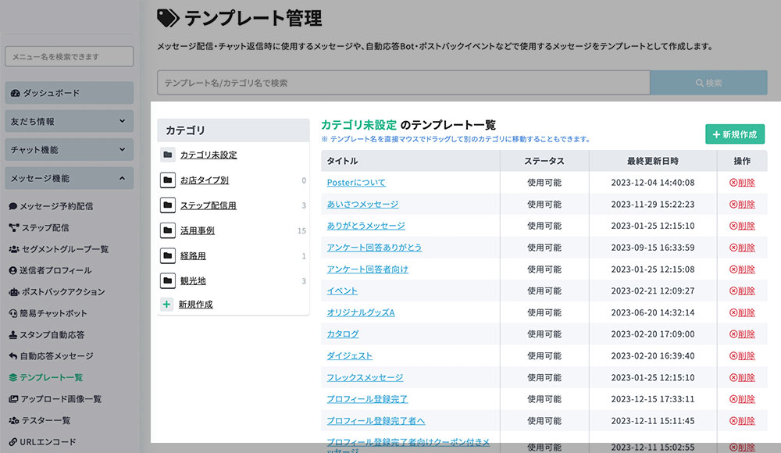Open the フレックスメッセージ template
Image resolution: width=781 pixels, height=453 pixels.
coord(365,378)
